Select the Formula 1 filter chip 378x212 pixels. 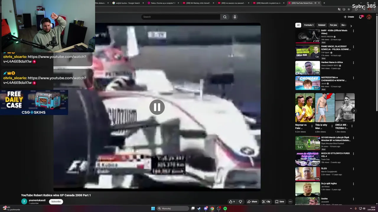tap(309, 25)
